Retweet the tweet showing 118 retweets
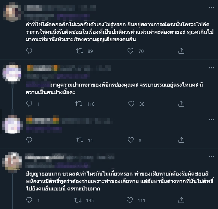 click(x=79, y=104)
